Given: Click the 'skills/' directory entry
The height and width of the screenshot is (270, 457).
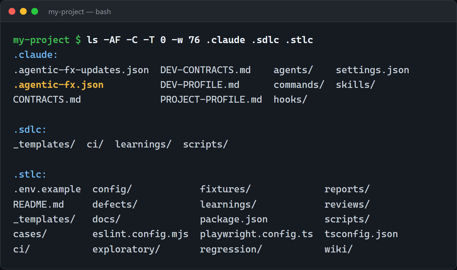Looking at the screenshot, I should (356, 85).
